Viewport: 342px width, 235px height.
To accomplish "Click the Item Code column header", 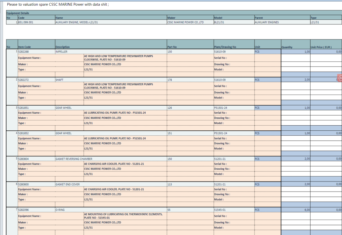I will 36,44.
